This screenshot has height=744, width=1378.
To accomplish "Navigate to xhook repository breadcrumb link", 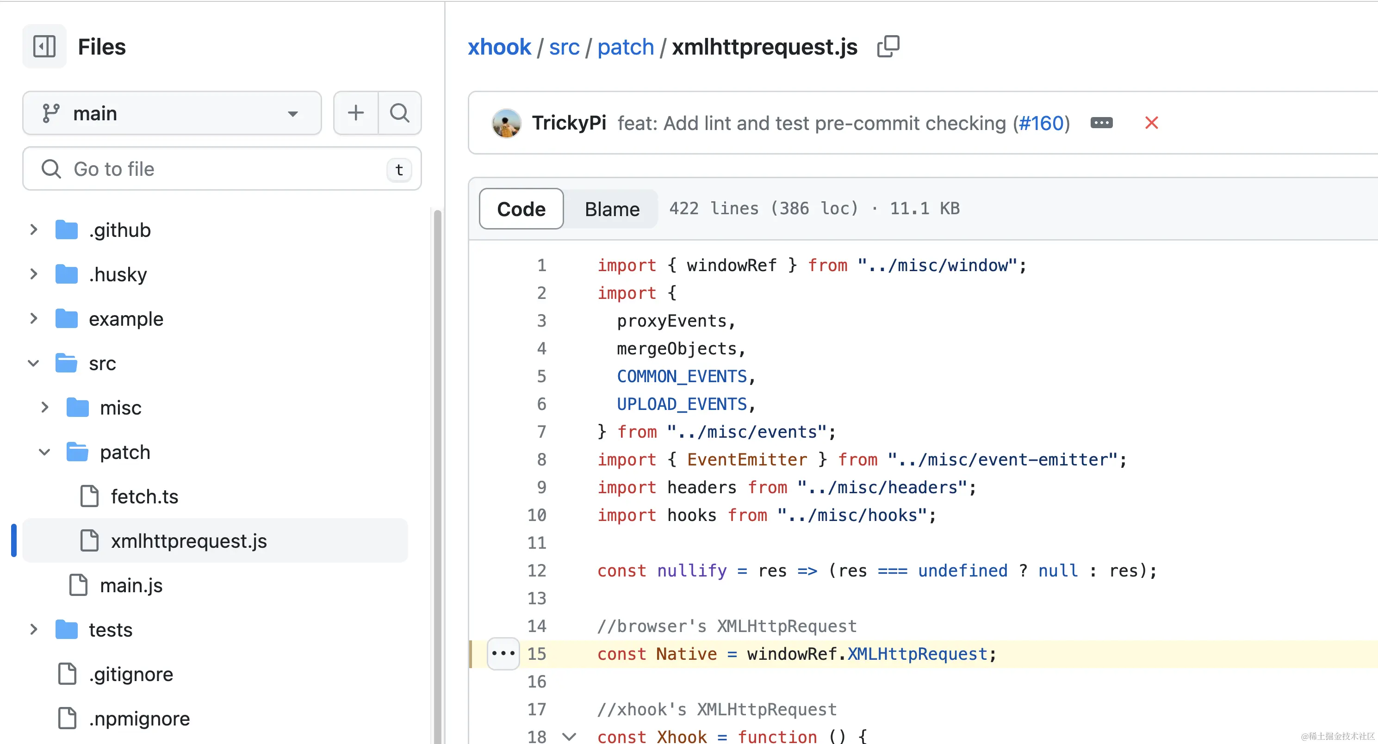I will (x=499, y=47).
